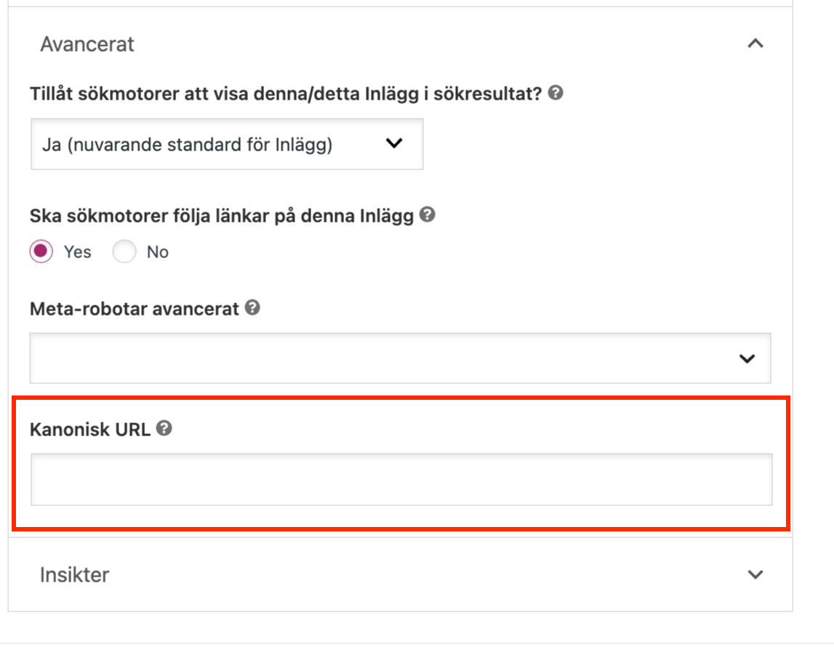
Task: Open help for search results visibility question
Action: (x=556, y=92)
